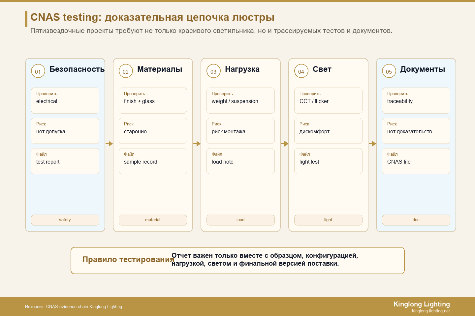
Task: Click the 'finish + glass' check item
Action: click(x=153, y=100)
